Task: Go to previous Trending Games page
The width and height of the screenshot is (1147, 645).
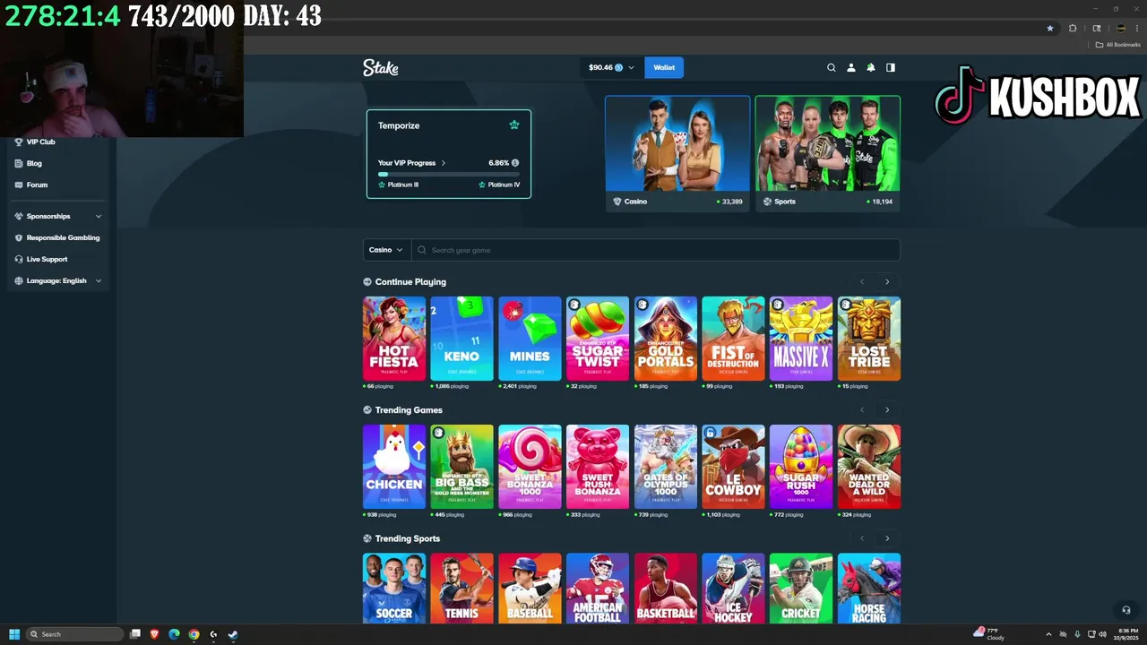Action: pyautogui.click(x=862, y=410)
